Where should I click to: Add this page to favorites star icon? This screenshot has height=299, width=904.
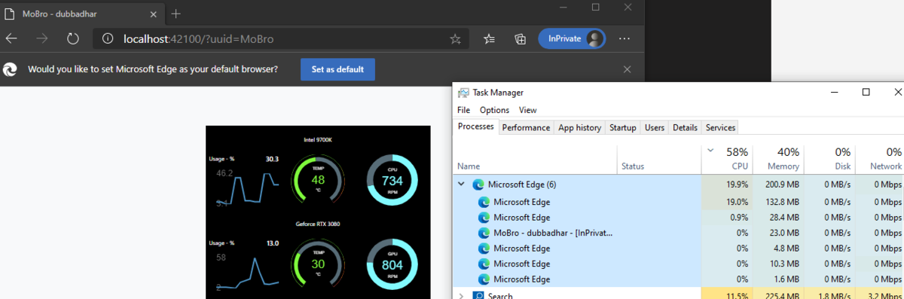tap(455, 38)
